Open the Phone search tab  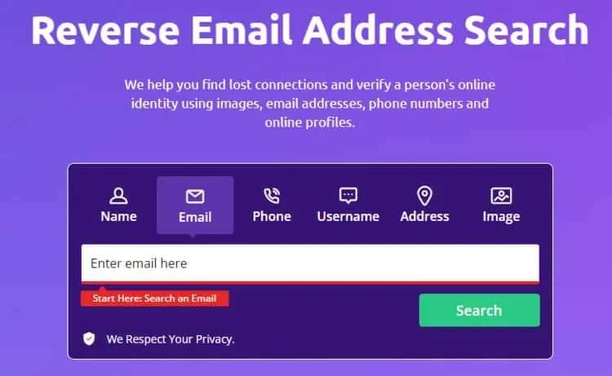272,216
